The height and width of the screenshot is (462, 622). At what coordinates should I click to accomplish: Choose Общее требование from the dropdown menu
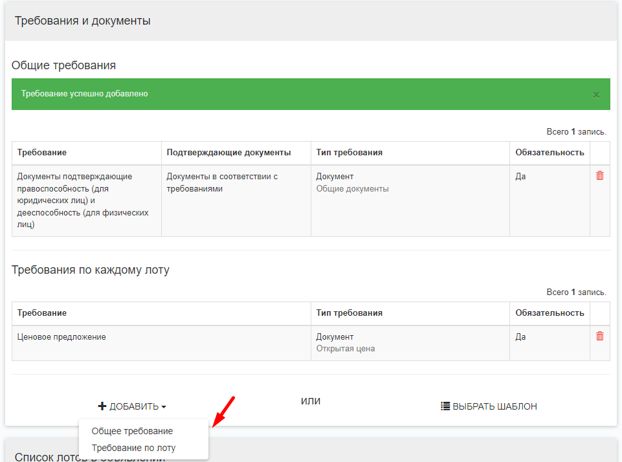tap(132, 431)
